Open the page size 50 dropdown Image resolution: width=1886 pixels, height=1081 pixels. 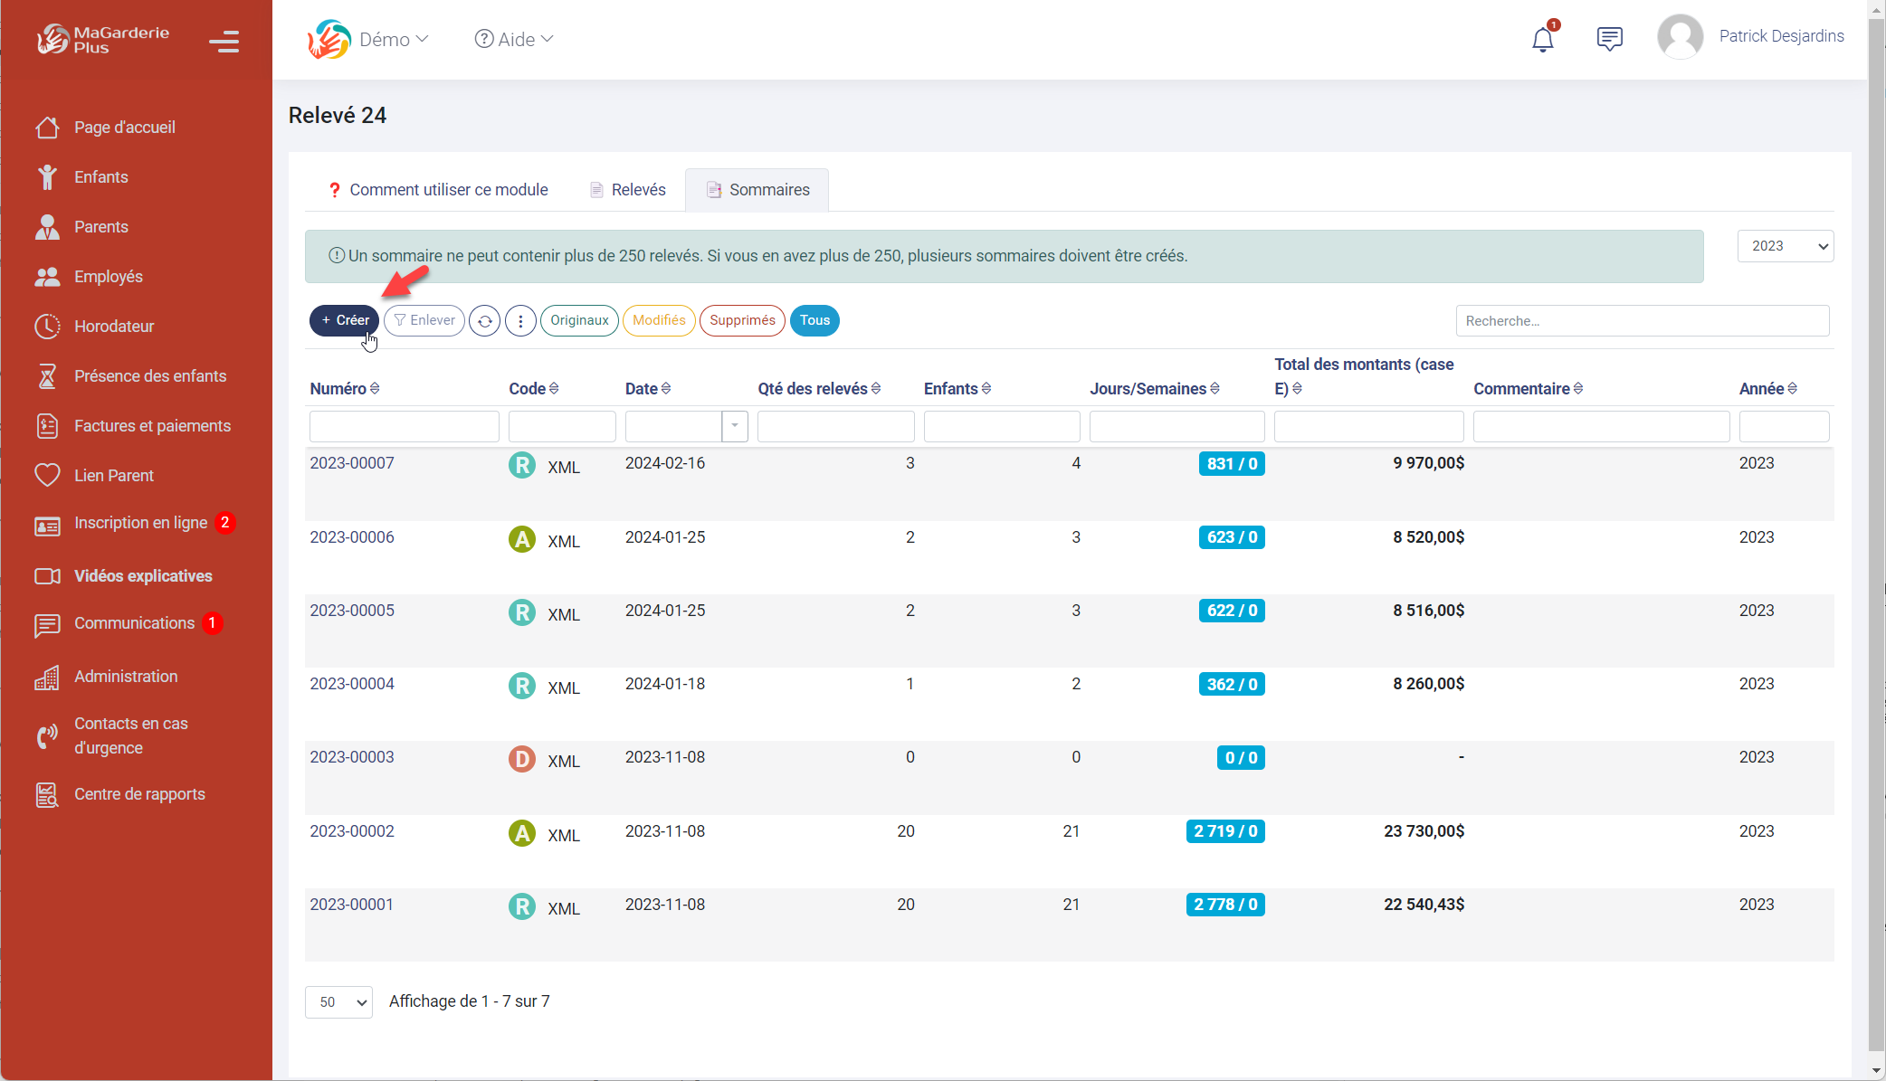(338, 1002)
